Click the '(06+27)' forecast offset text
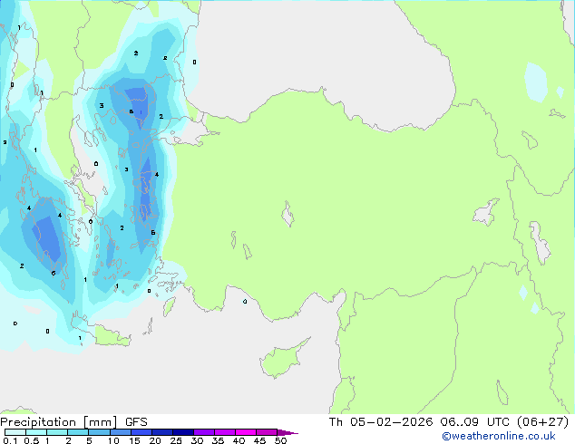Screen dimensions: 575x444 pos(542,422)
